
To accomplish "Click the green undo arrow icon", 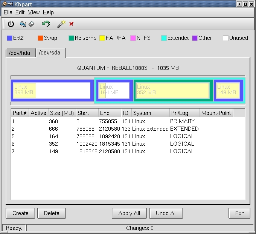I will pos(46,24).
